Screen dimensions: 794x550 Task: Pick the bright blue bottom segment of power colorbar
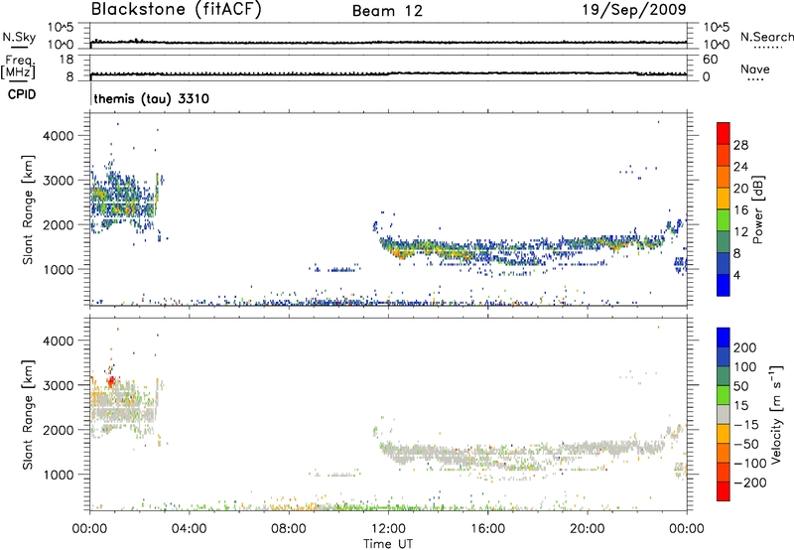pyautogui.click(x=724, y=285)
